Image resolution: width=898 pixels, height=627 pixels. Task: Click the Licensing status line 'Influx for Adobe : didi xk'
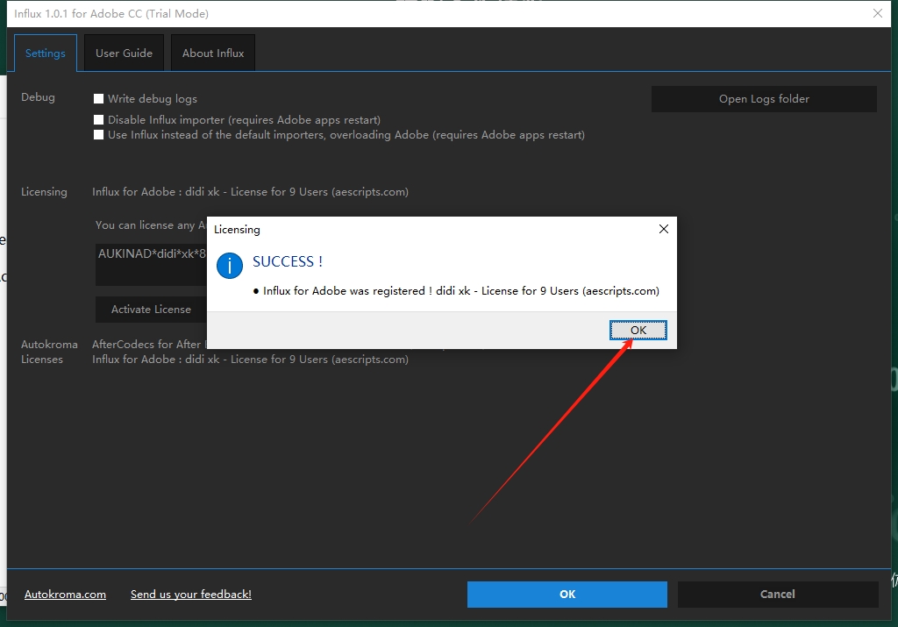tap(250, 192)
